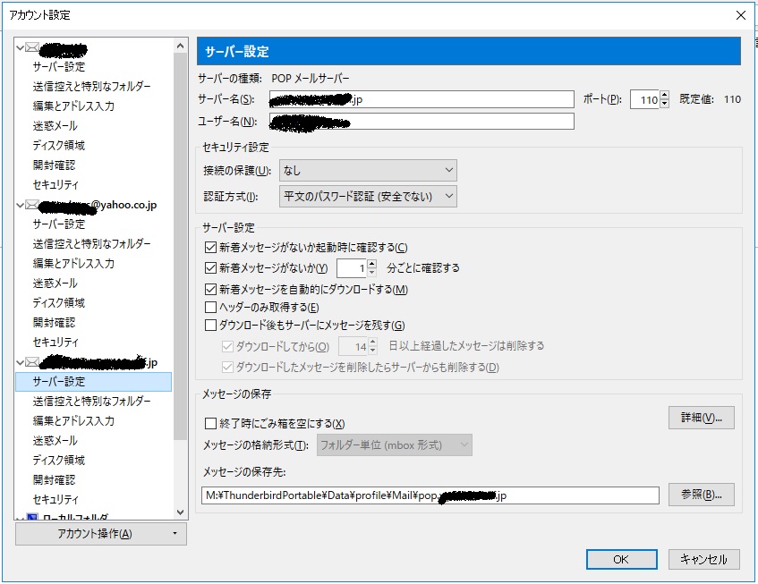Check the 終了時にごみ箱を空にする option
This screenshot has width=758, height=584.
tap(211, 424)
